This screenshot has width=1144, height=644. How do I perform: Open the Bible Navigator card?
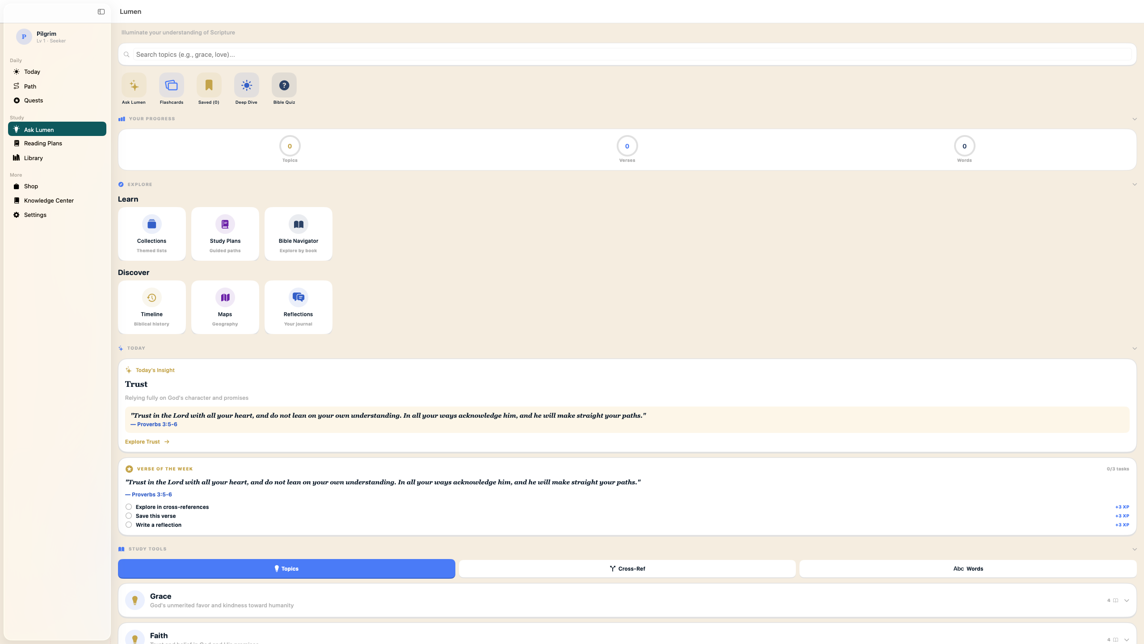tap(298, 234)
